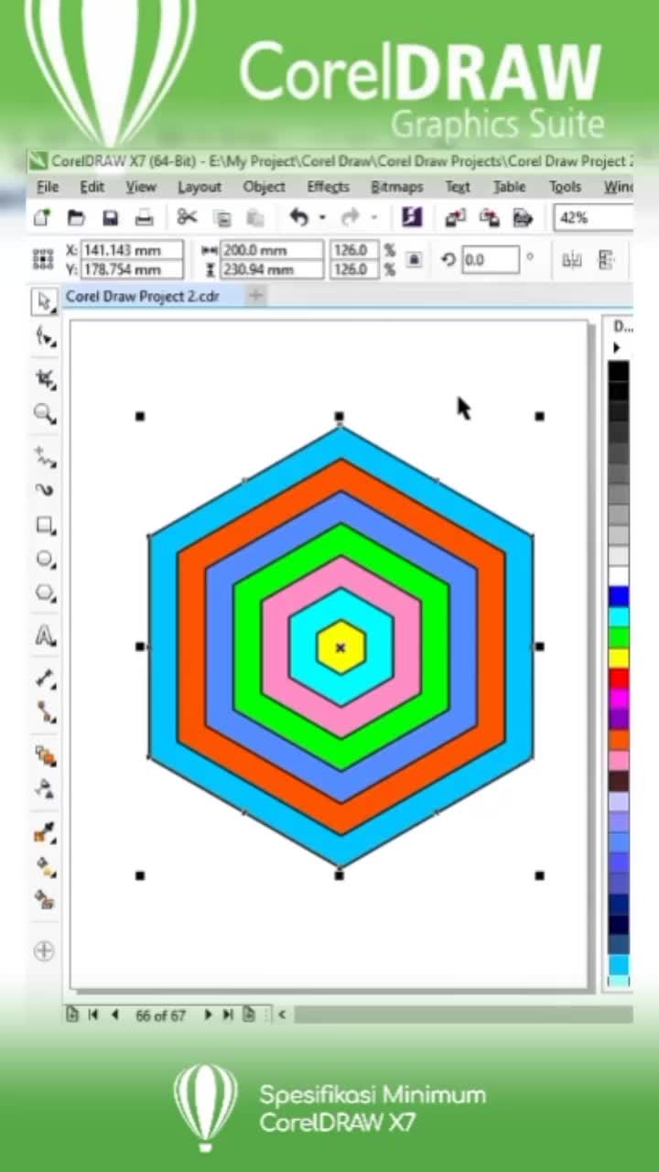Image resolution: width=659 pixels, height=1172 pixels.
Task: Click the mirror vertically icon
Action: [x=606, y=260]
